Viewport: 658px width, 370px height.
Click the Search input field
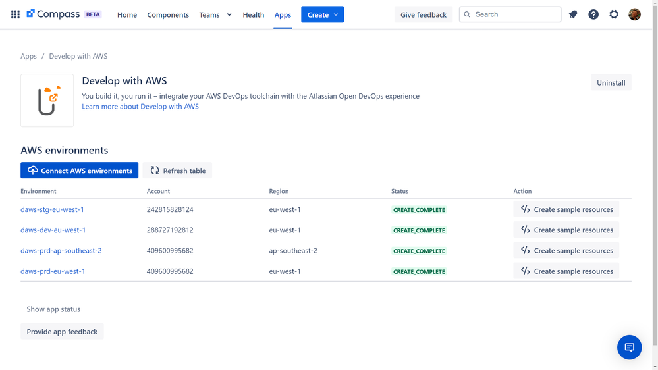tap(510, 14)
